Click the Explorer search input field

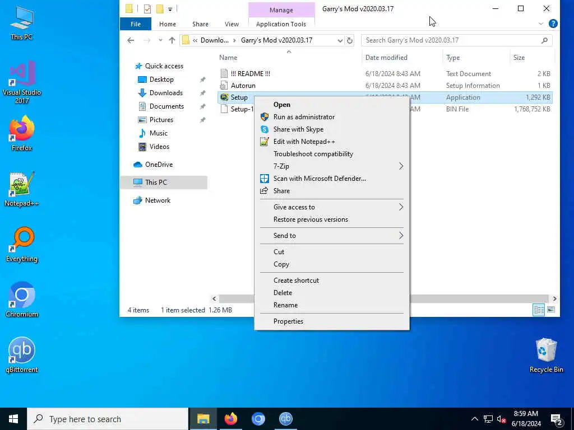451,40
